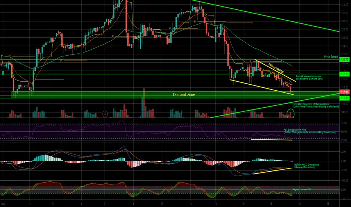
Task: Select the 19 date label on time axis
Action: click(x=328, y=204)
